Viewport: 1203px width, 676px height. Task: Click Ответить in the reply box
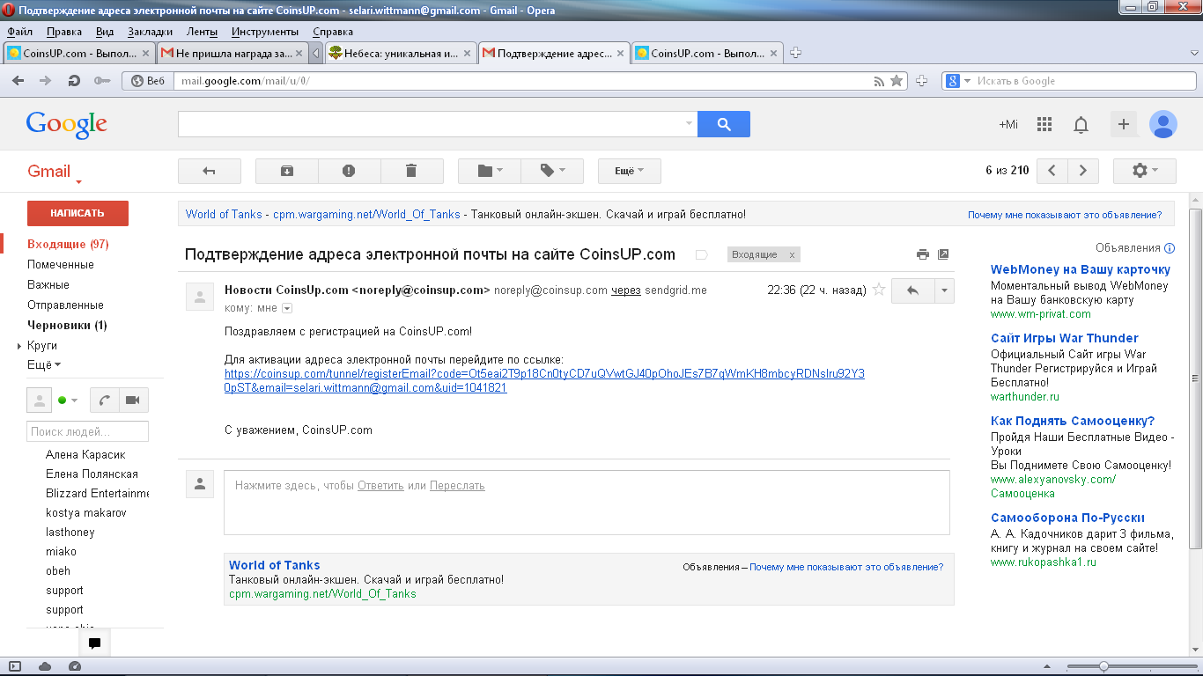tap(380, 485)
